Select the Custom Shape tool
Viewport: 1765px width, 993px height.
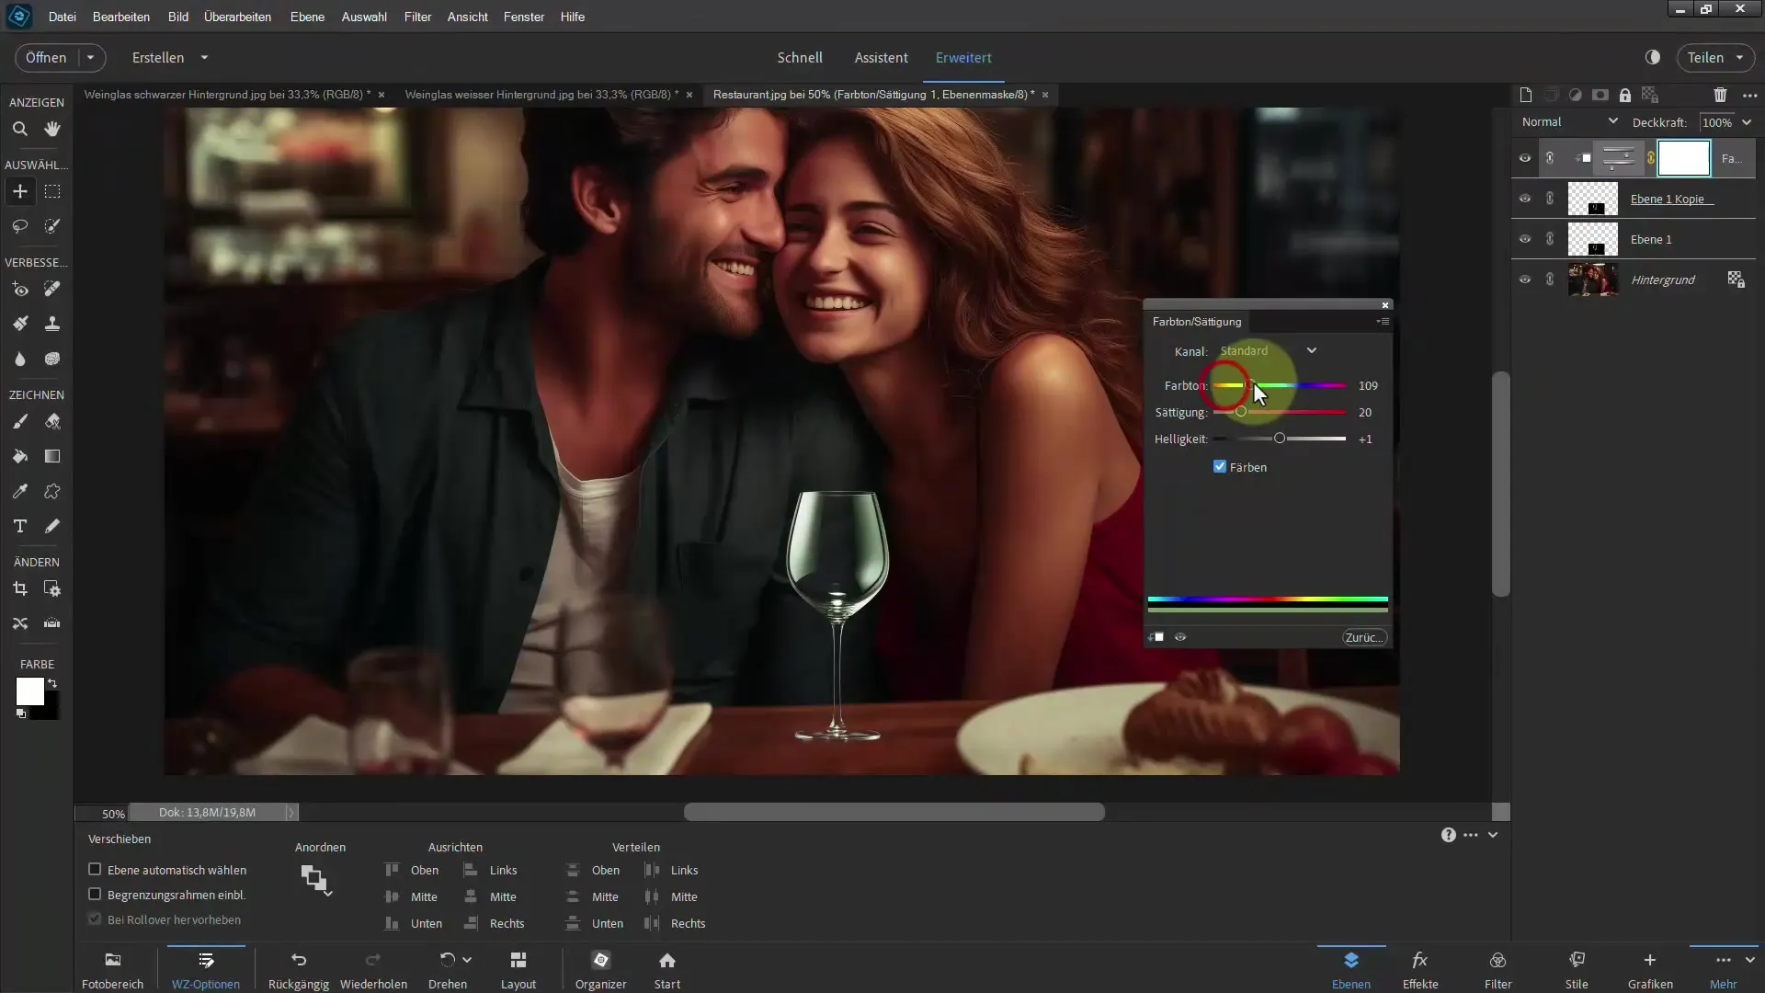click(x=52, y=491)
